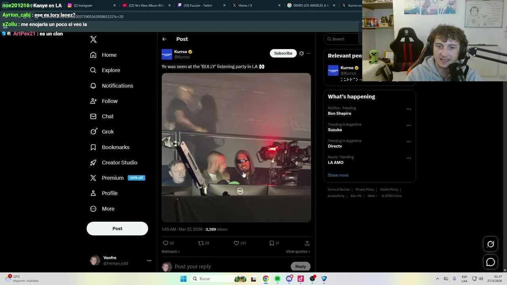
Task: Click the reply icon with 32 replies
Action: click(166, 243)
